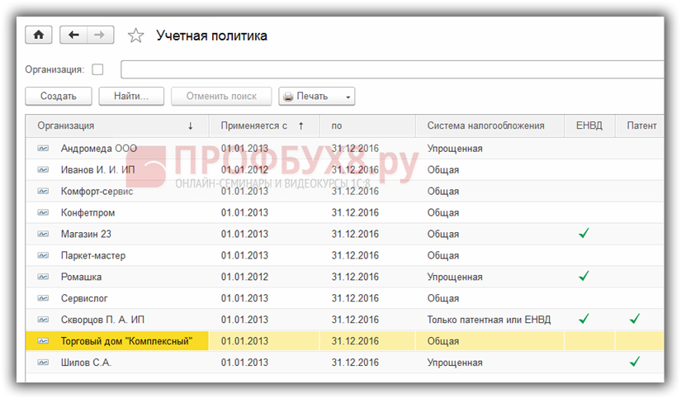681x399 pixels.
Task: Click the forward arrow navigation button
Action: click(x=99, y=36)
